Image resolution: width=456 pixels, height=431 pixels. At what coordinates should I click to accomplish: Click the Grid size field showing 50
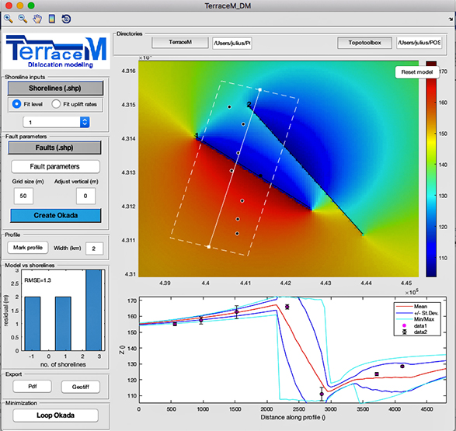pos(23,196)
